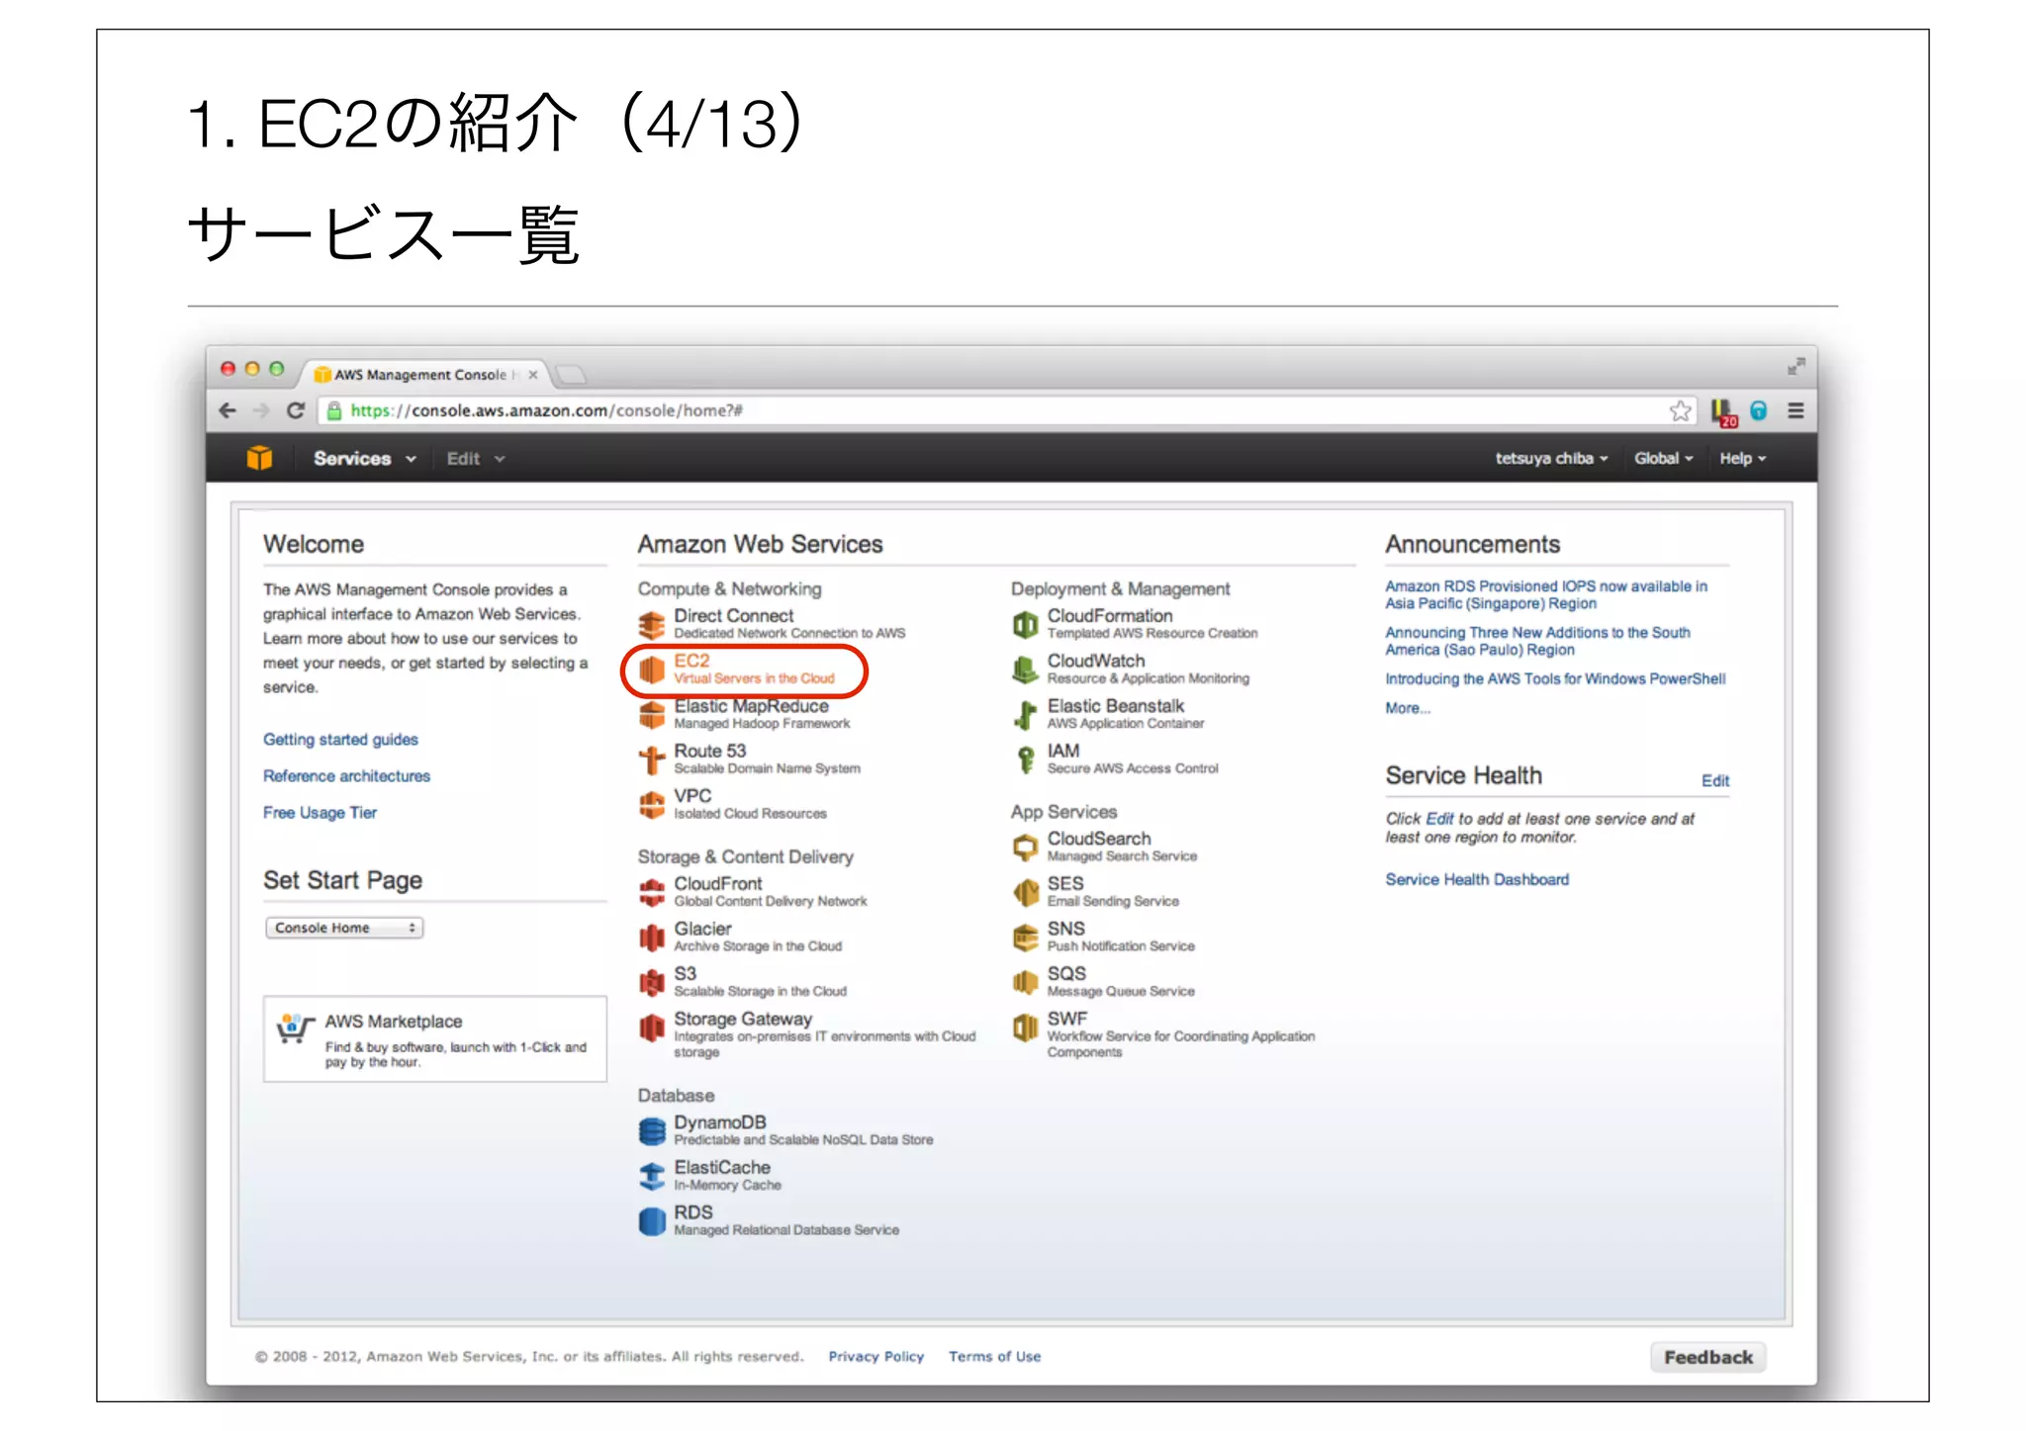Read the RDS Provisioned IOPS announcement
The height and width of the screenshot is (1431, 2026).
(x=1546, y=595)
